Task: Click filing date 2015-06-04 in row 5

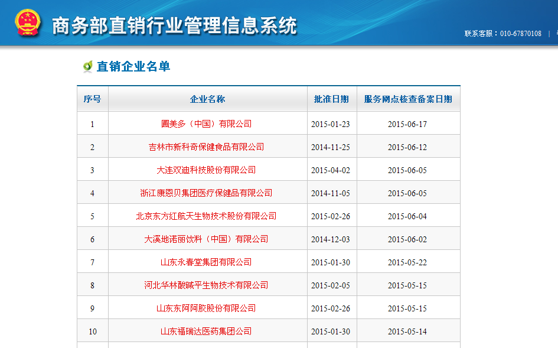Action: (407, 217)
